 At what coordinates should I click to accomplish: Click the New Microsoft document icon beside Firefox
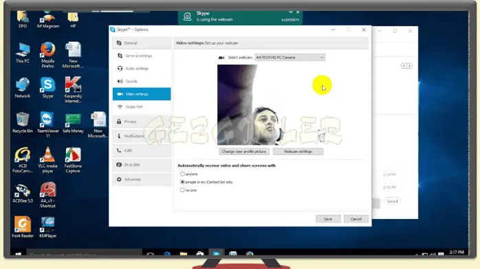pos(73,56)
